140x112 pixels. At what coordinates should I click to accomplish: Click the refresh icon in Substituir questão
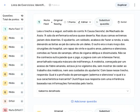pyautogui.click(x=97, y=22)
